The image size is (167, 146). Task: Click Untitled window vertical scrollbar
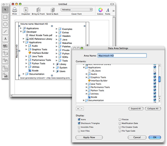[114, 31]
